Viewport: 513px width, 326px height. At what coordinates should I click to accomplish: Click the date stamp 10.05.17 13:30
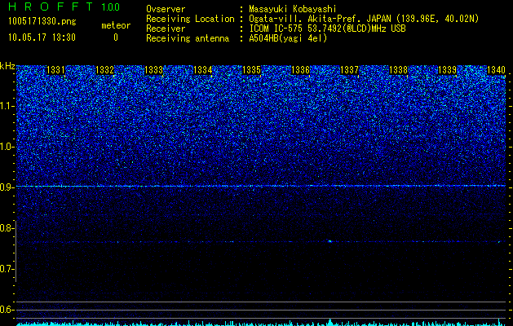click(x=42, y=37)
